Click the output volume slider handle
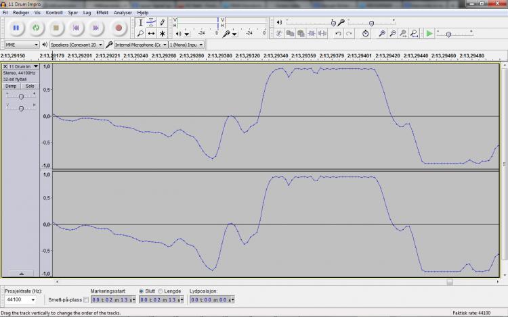508x317 pixels. [x=333, y=23]
